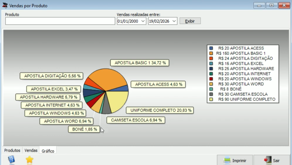292x165 pixels.
Task: Open the start date dropdown 01/01/2000
Action: [143, 21]
